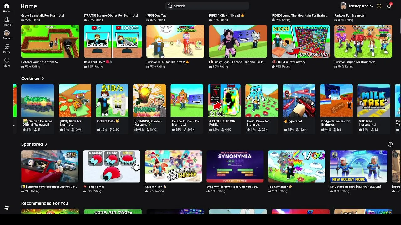Open Be a YouTuber game thumbnail
401x225 pixels.
pos(113,41)
